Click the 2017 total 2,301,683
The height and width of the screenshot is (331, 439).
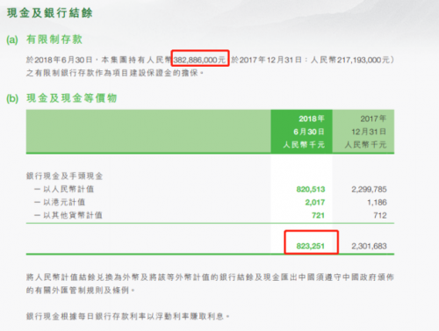[x=369, y=246]
